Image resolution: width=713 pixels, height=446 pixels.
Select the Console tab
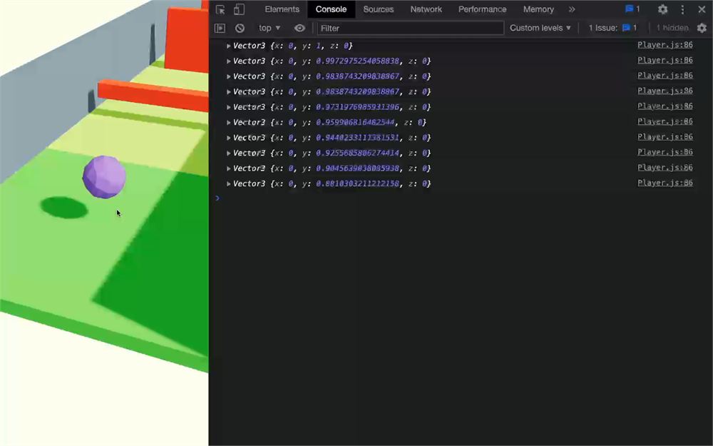click(x=331, y=9)
